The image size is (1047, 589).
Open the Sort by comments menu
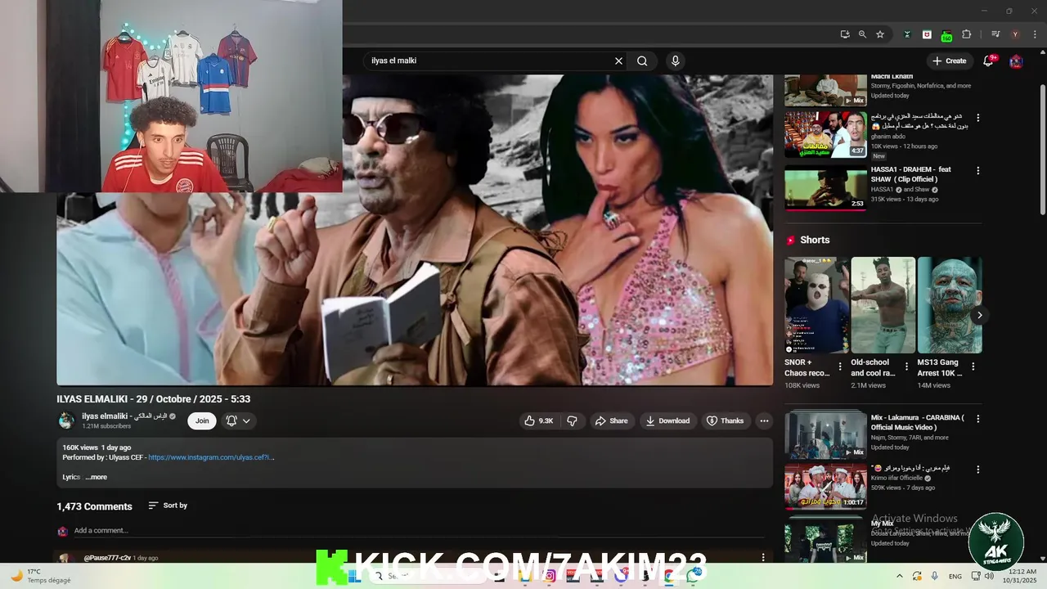tap(168, 506)
